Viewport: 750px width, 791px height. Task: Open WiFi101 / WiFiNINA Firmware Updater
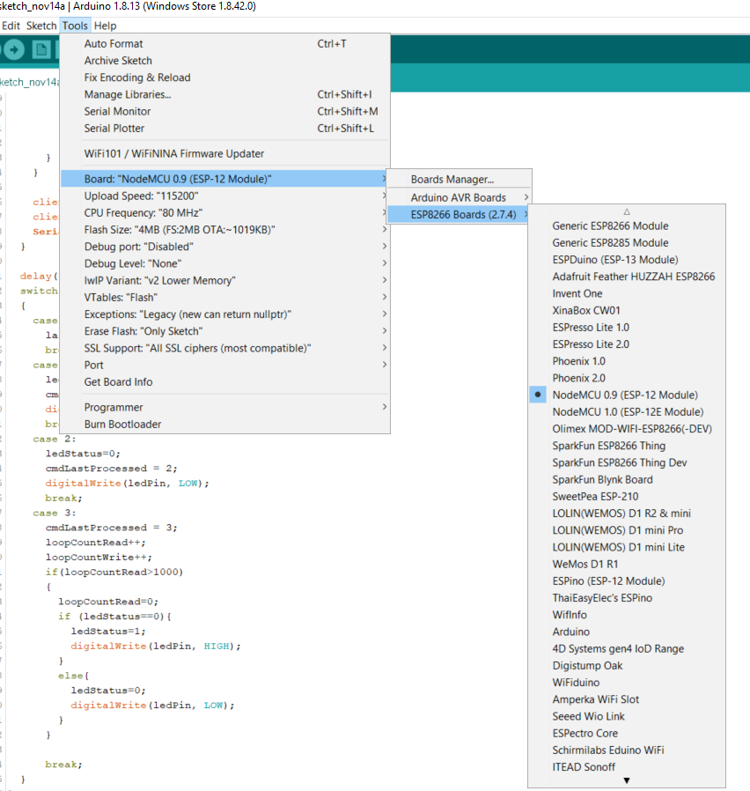click(x=225, y=153)
